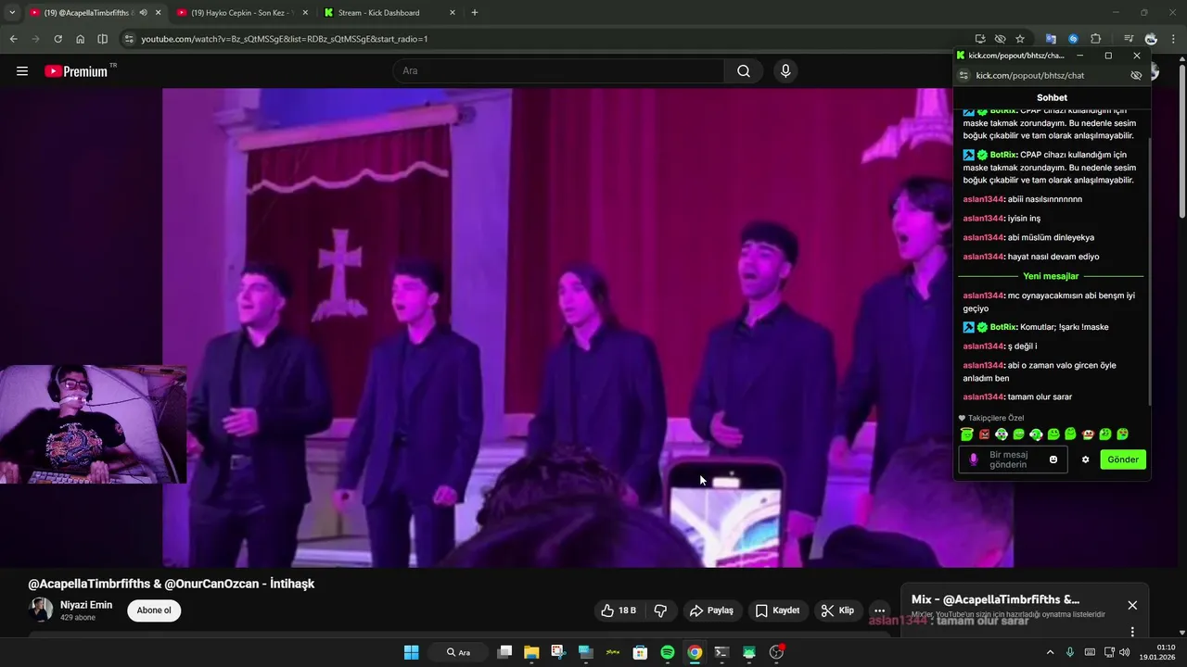Open aslan1344 username on 'tamam olur sarar' message
Viewport: 1187px width, 667px height.
(x=983, y=396)
